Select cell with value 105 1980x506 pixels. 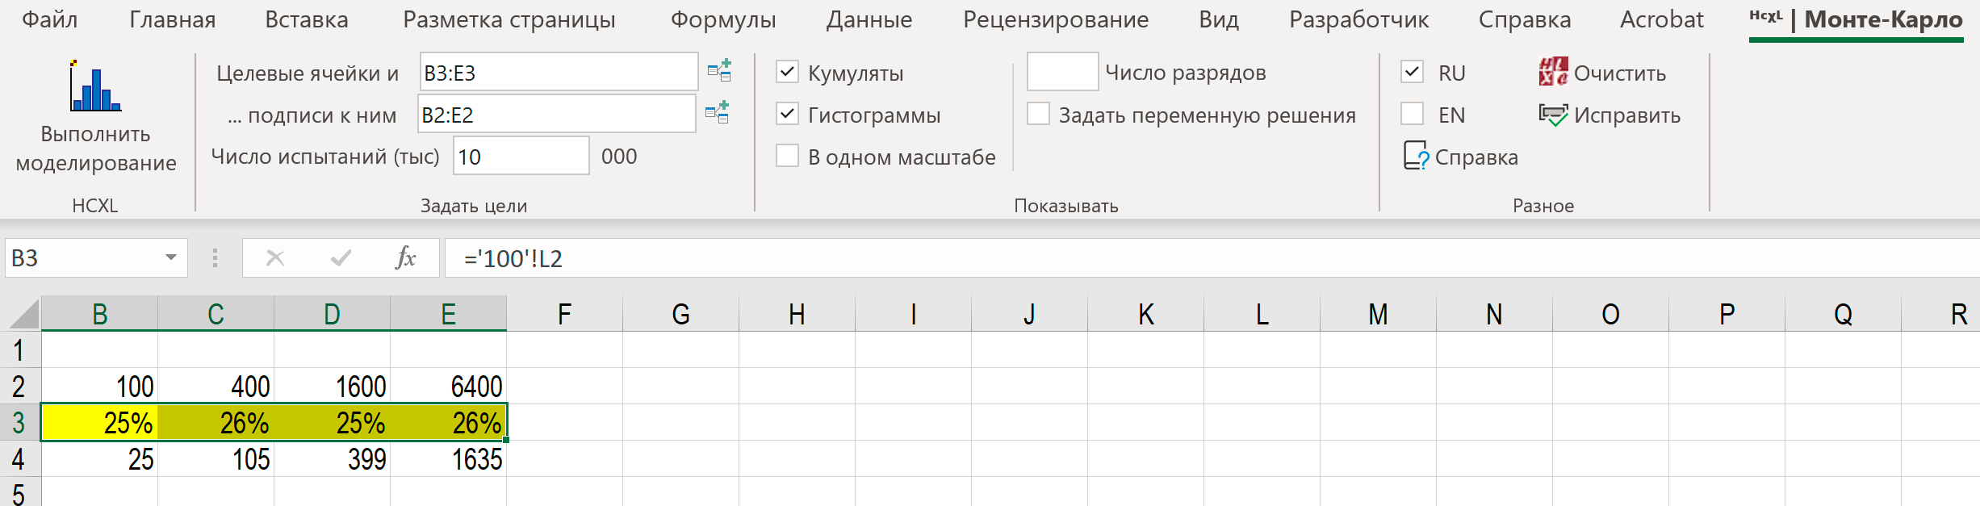(x=216, y=459)
